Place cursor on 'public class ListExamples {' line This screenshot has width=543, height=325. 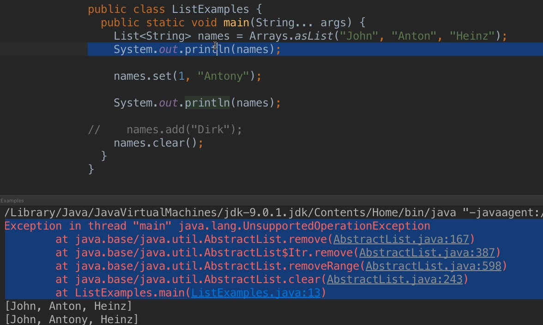point(175,9)
